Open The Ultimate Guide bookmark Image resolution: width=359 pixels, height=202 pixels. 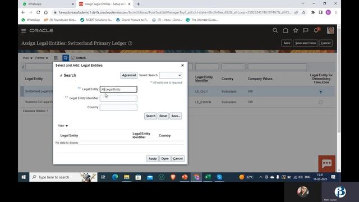pyautogui.click(x=202, y=20)
